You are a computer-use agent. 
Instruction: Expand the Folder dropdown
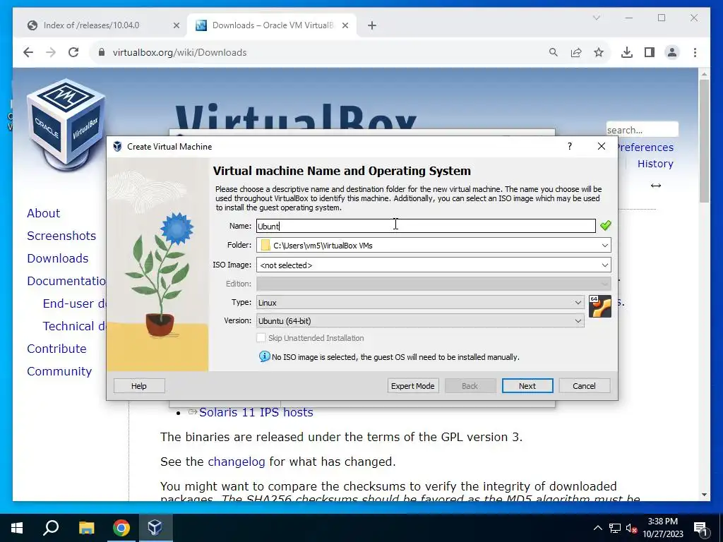(x=604, y=245)
